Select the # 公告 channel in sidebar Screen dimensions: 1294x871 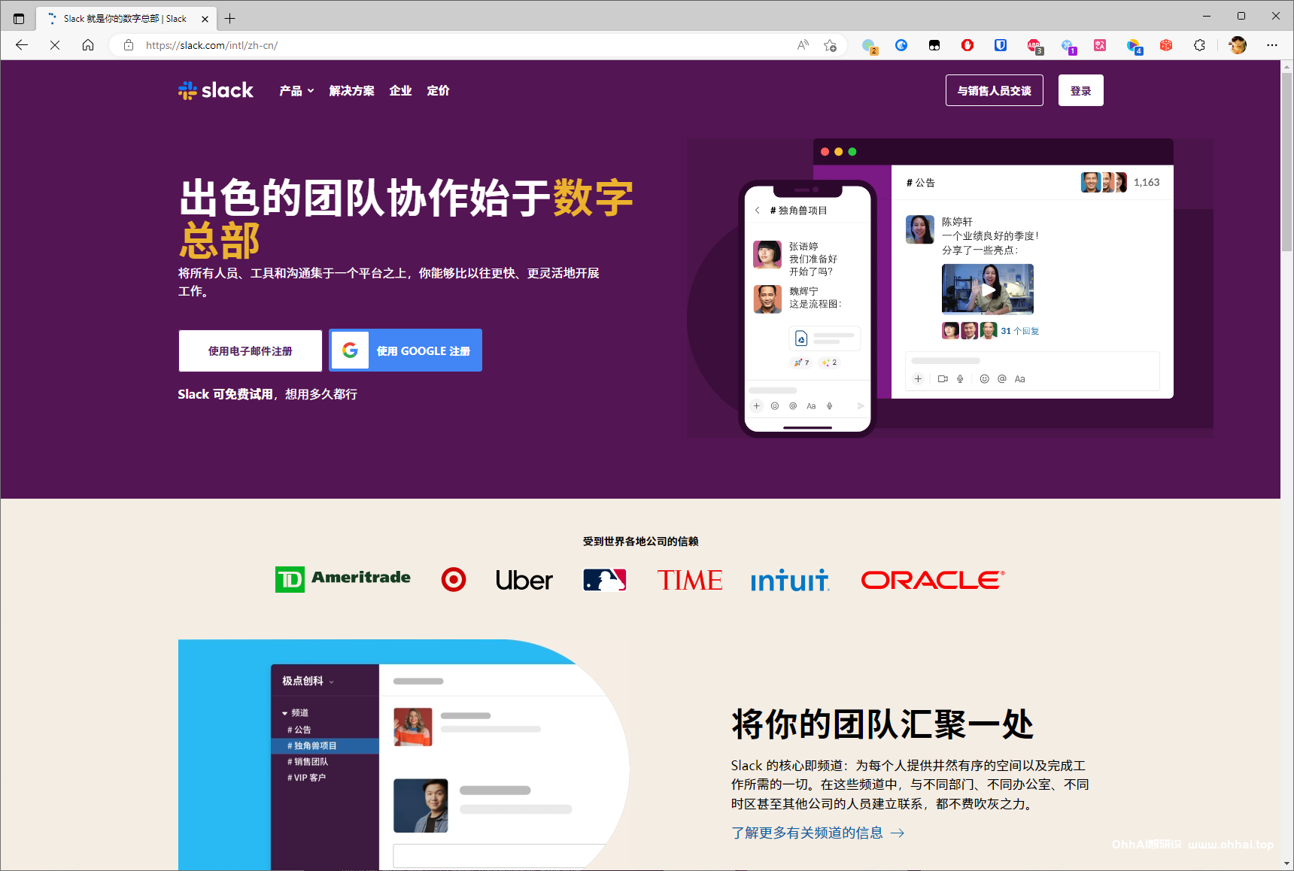click(x=325, y=730)
